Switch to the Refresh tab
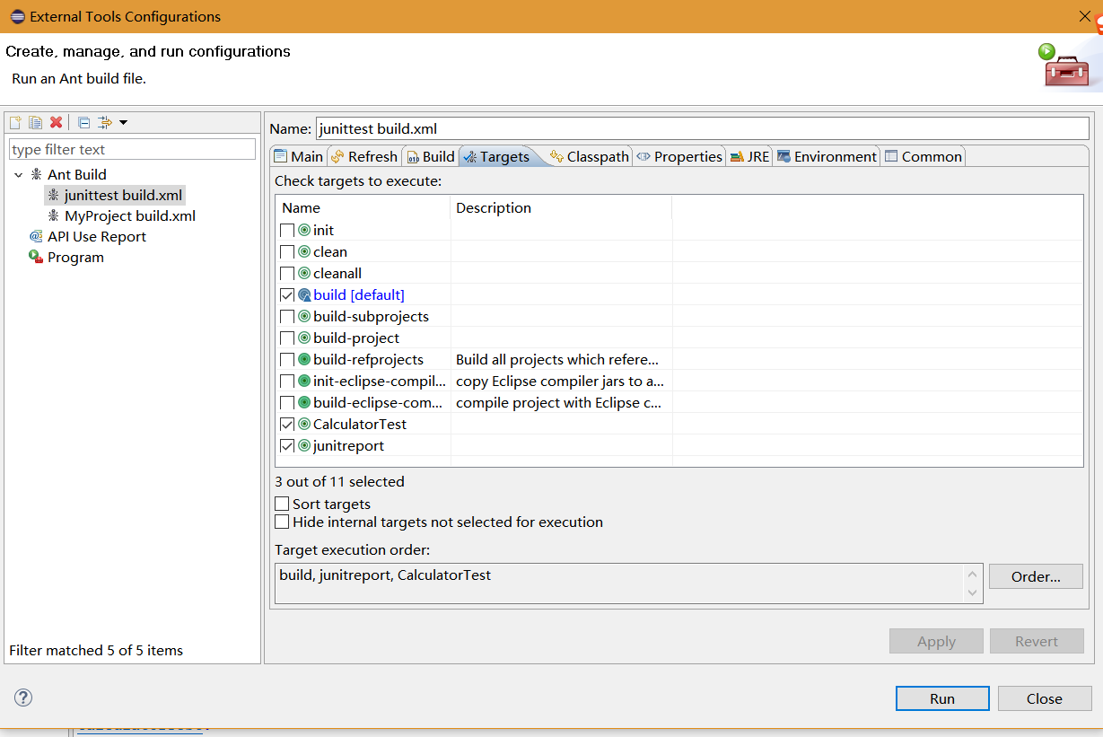This screenshot has width=1103, height=737. coord(363,156)
